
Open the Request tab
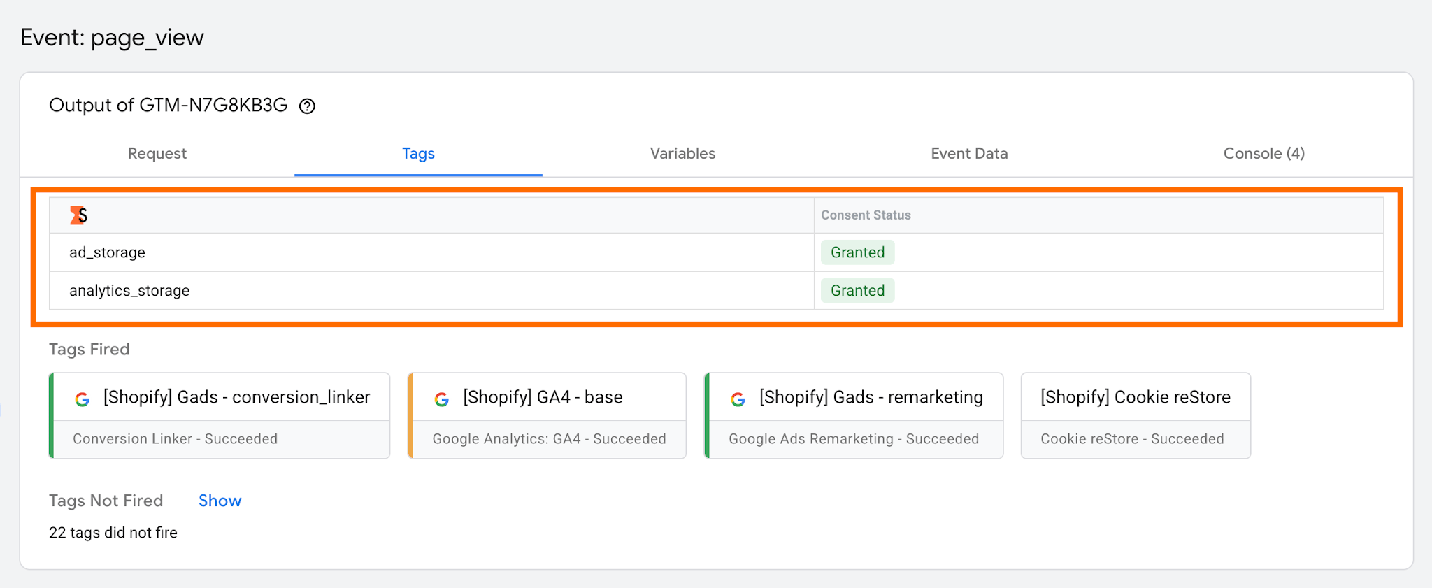pyautogui.click(x=157, y=154)
